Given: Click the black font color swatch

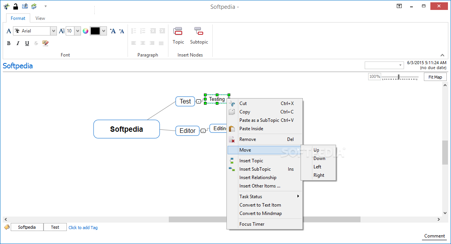Looking at the screenshot, I should (95, 31).
